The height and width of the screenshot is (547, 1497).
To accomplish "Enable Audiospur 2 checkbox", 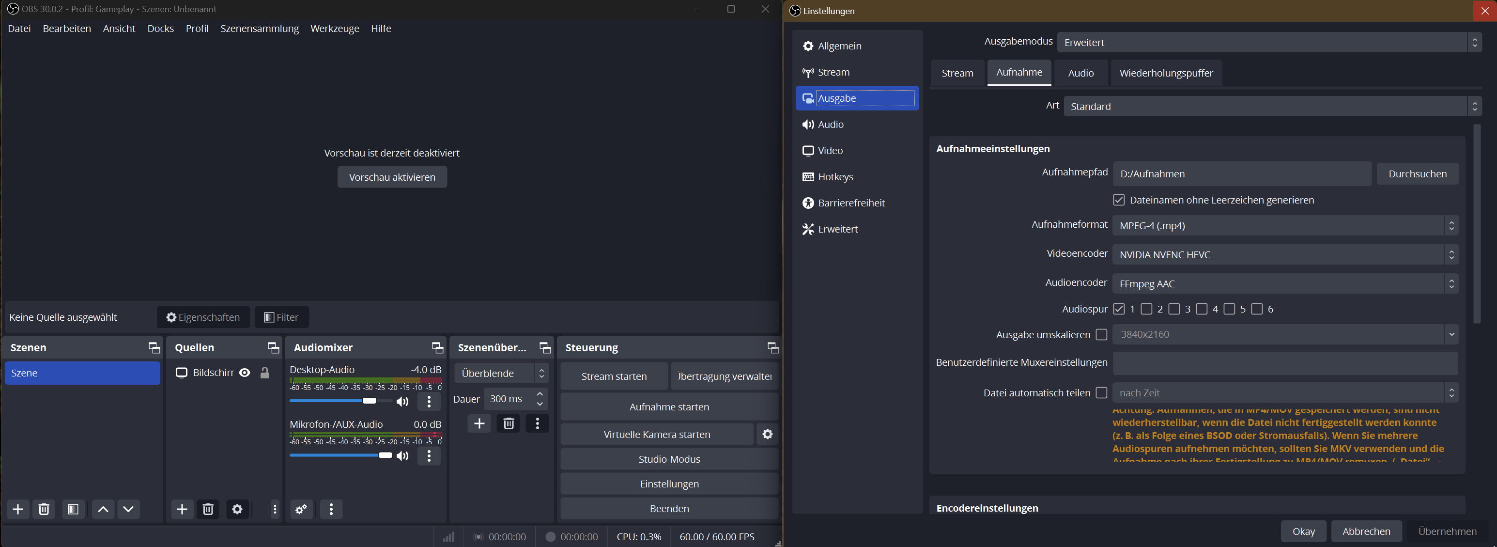I will click(x=1146, y=309).
